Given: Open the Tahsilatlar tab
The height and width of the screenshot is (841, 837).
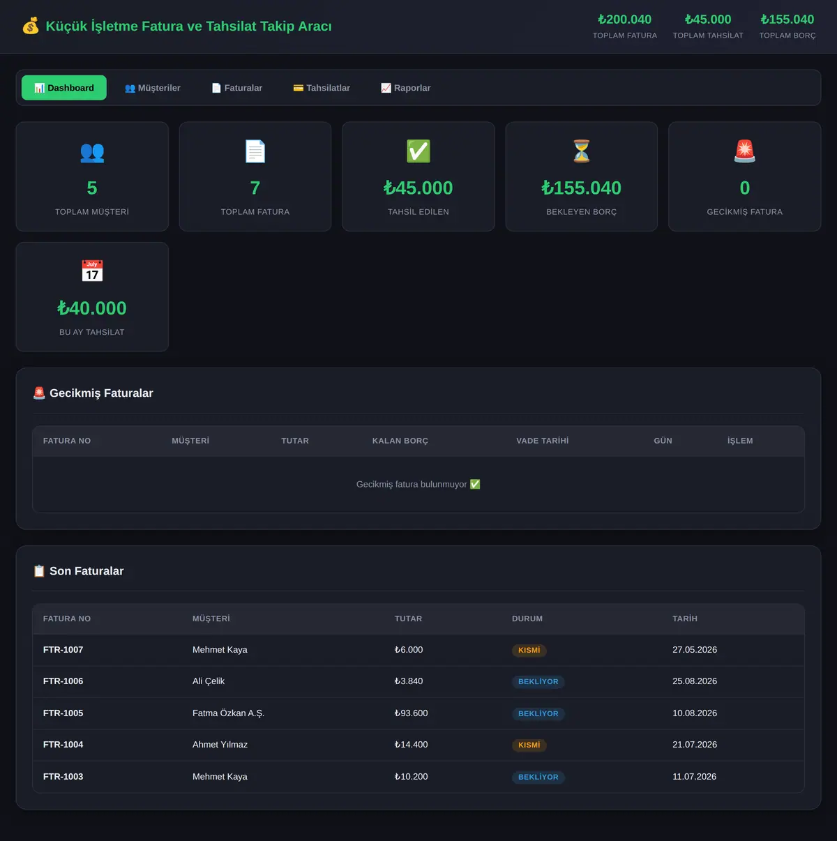Looking at the screenshot, I should 322,88.
